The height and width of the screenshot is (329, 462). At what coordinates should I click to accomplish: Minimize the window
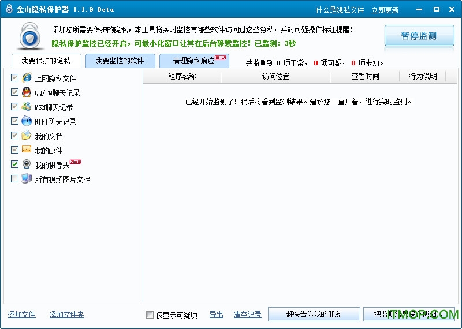point(419,9)
